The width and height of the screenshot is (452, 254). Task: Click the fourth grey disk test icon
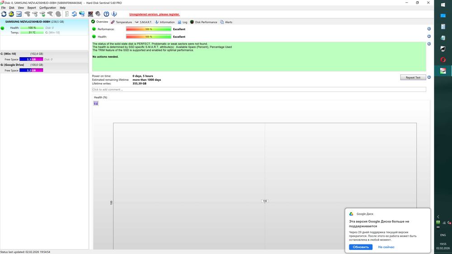coord(50,14)
